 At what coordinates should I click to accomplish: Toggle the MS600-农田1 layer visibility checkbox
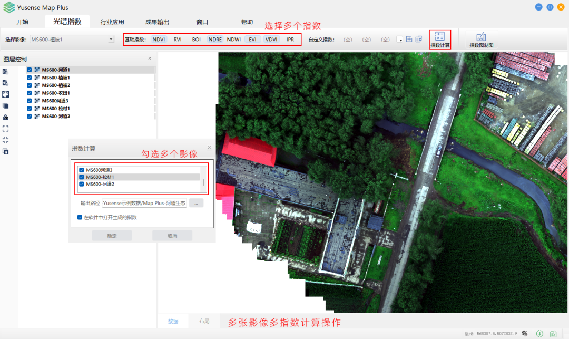click(x=30, y=93)
